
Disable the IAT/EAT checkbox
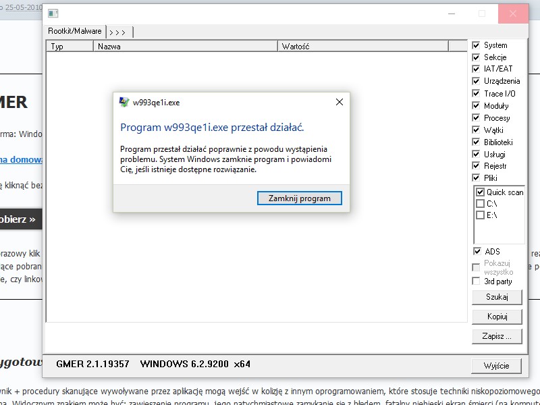476,69
